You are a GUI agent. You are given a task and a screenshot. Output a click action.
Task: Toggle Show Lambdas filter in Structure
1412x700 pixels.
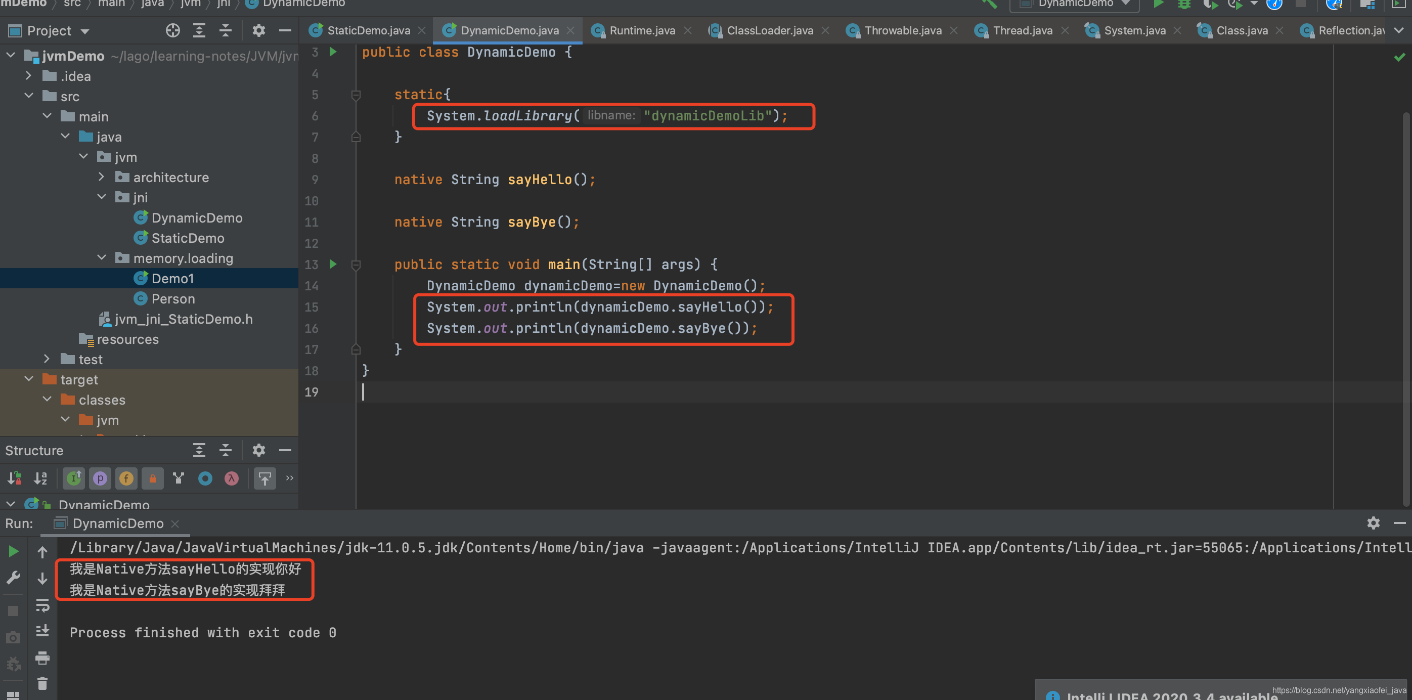pyautogui.click(x=231, y=478)
